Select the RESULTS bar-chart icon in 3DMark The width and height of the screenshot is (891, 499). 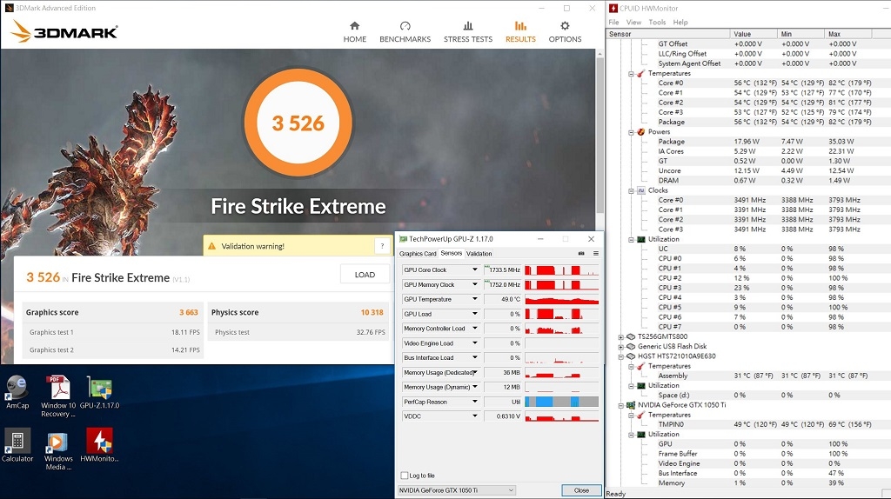click(x=520, y=25)
